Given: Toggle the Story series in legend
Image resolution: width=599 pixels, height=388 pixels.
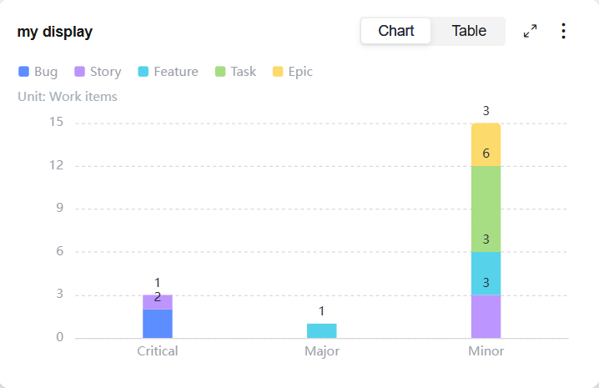Looking at the screenshot, I should coord(98,72).
